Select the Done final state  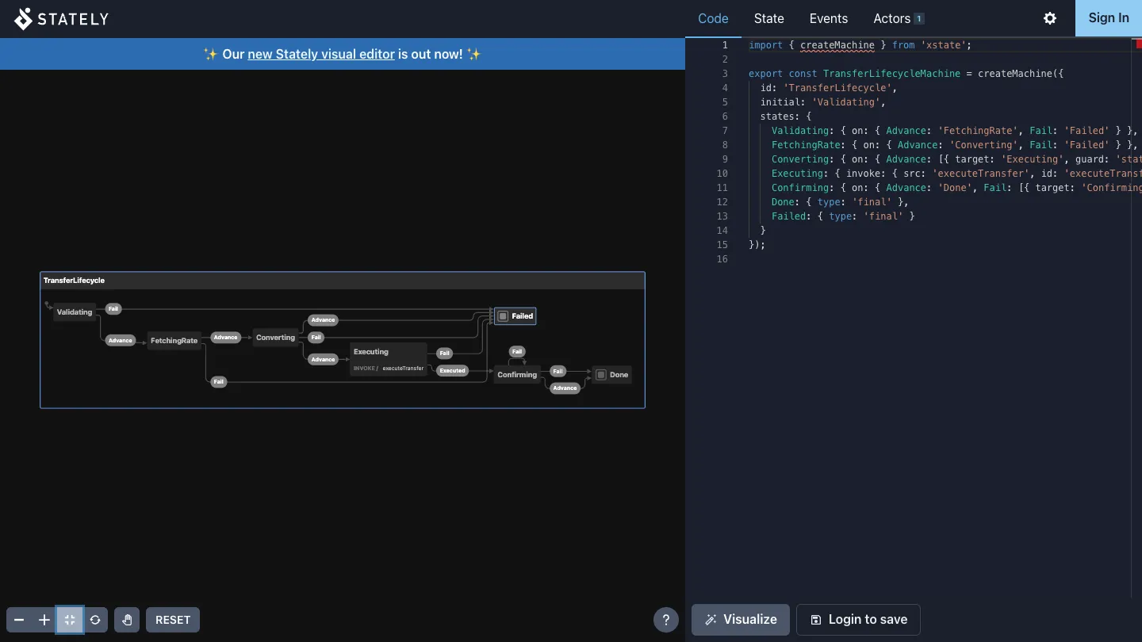612,375
